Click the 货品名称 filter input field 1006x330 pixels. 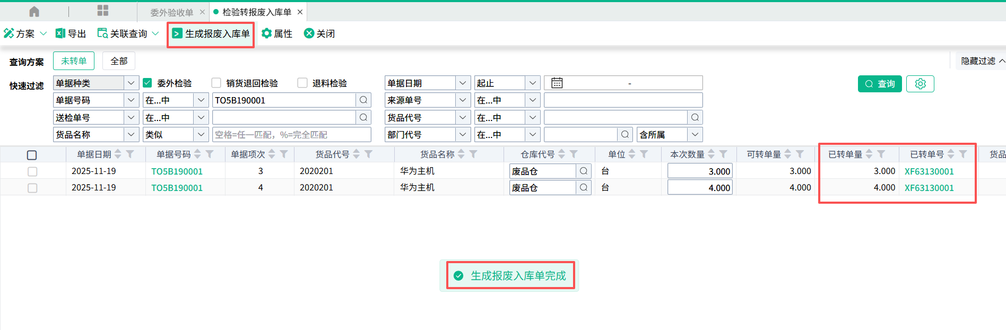(x=291, y=135)
